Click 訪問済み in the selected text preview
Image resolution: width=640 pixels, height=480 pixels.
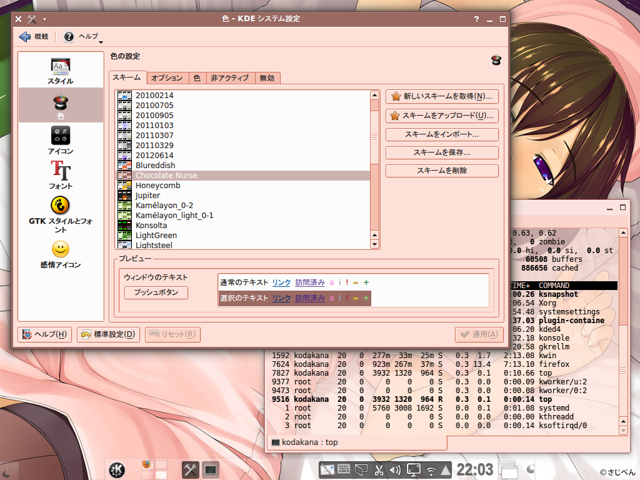310,298
